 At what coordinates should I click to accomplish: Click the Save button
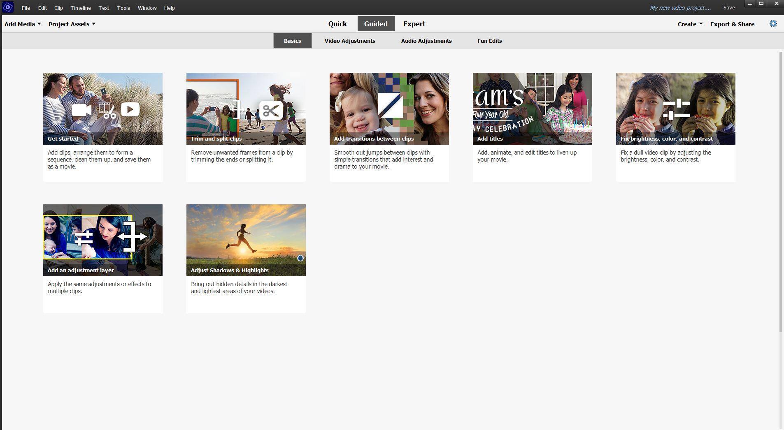[x=728, y=8]
